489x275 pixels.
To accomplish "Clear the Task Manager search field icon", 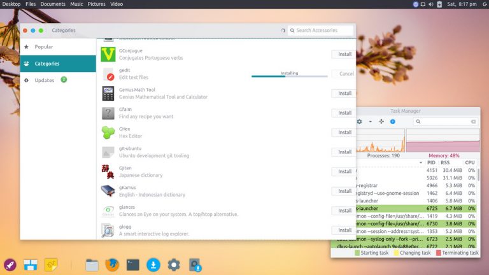I will 473,122.
